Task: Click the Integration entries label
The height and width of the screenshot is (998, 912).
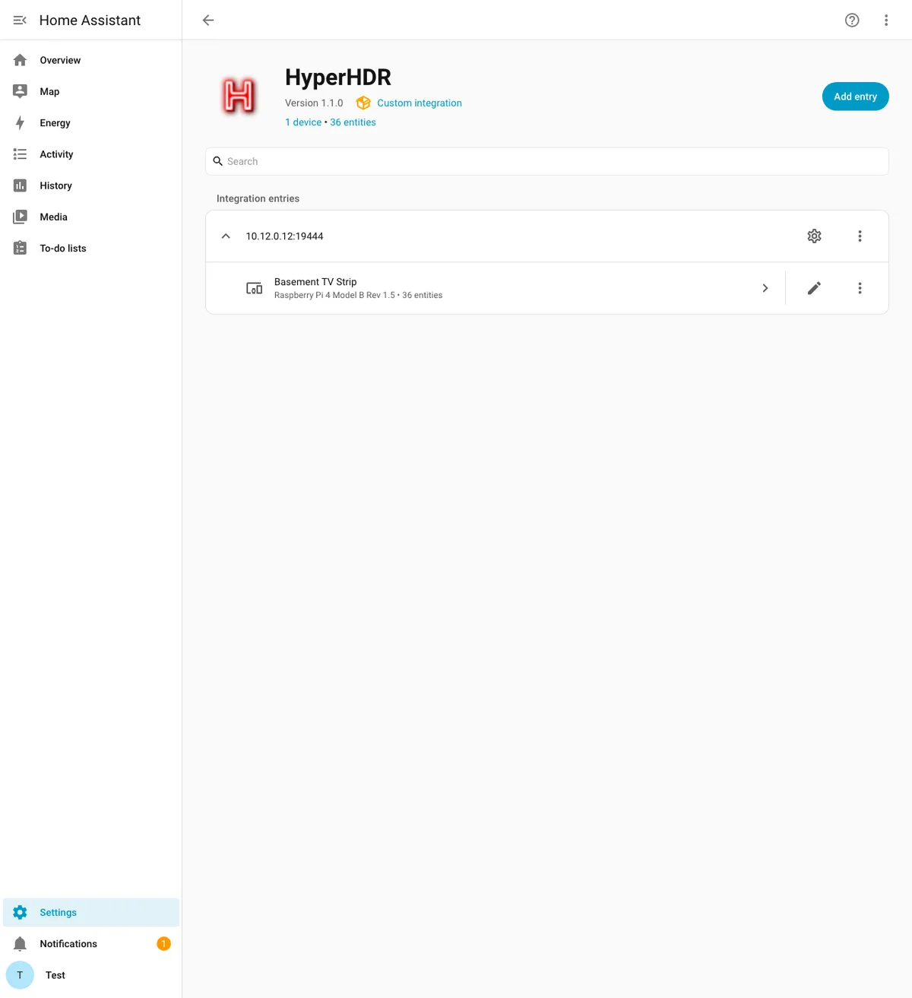Action: pyautogui.click(x=258, y=198)
